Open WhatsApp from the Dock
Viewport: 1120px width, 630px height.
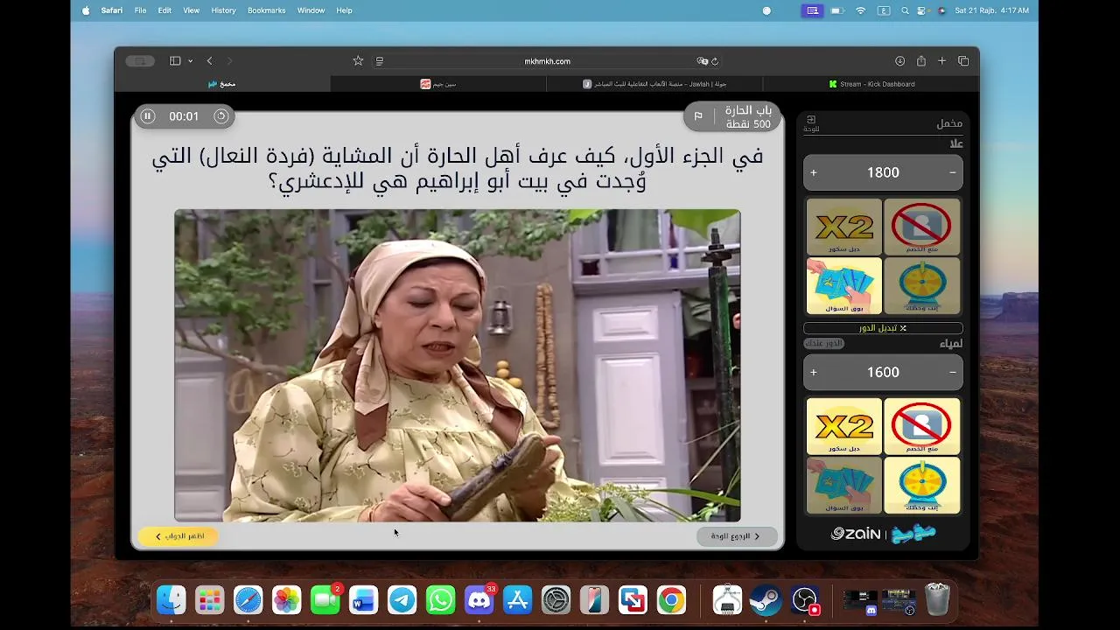440,600
